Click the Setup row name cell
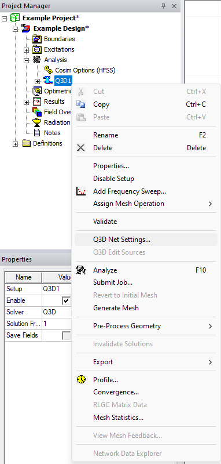 (x=24, y=289)
